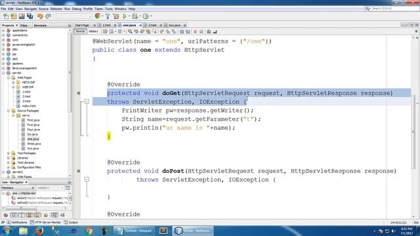The image size is (420, 236).
Task: Collapse the Source Packages node
Action: (9, 111)
